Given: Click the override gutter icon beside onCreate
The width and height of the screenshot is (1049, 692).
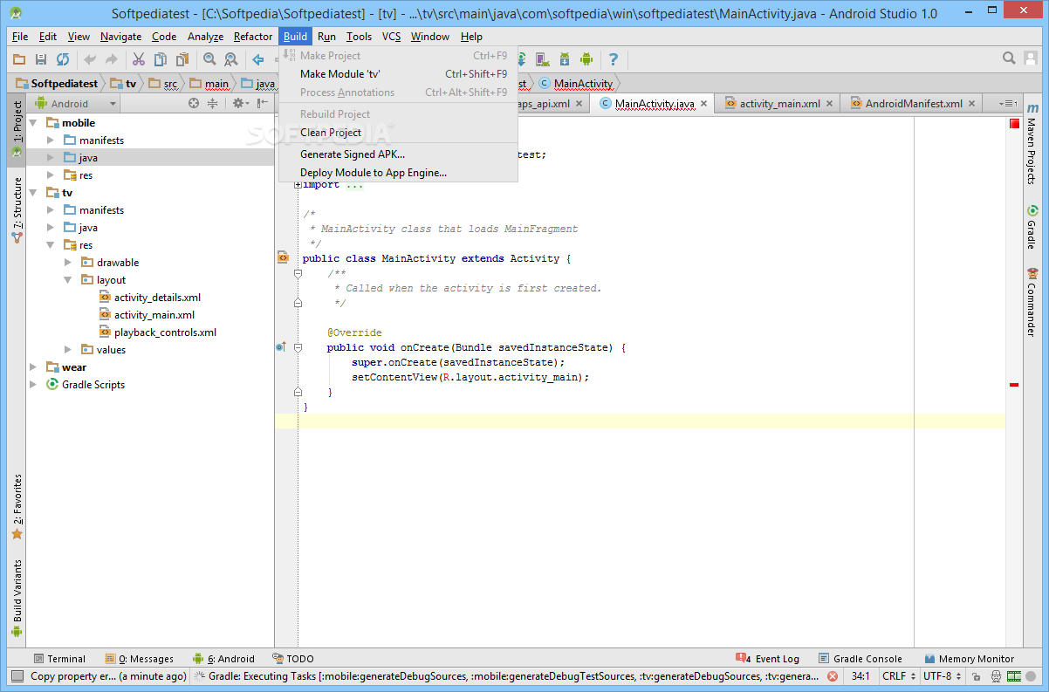Looking at the screenshot, I should pos(281,346).
